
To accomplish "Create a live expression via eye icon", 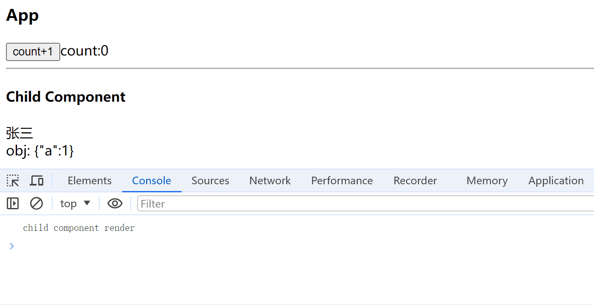I will point(115,204).
